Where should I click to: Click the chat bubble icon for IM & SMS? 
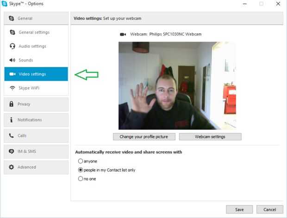click(x=12, y=151)
